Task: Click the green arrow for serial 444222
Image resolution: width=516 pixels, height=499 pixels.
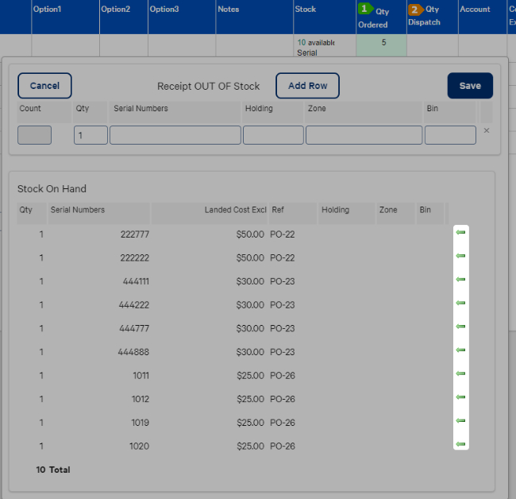Action: pyautogui.click(x=460, y=303)
